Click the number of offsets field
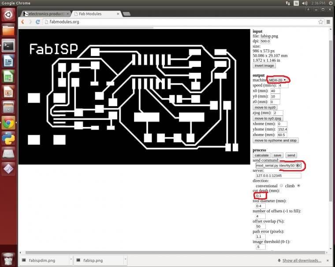Image resolution: width=335 pixels, height=267 pixels. point(261,216)
